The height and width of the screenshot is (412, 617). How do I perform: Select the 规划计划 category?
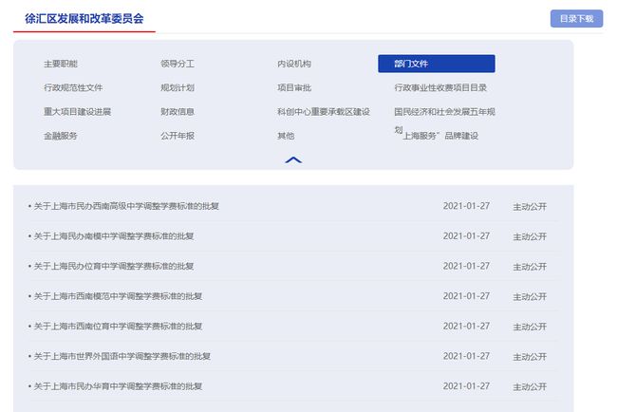click(x=178, y=87)
